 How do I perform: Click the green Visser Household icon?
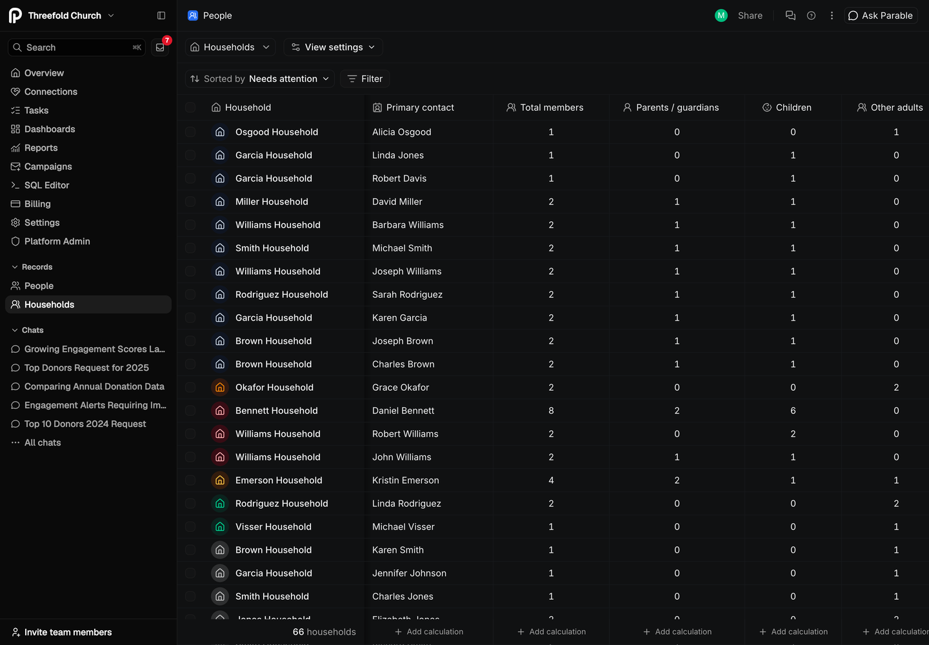220,527
